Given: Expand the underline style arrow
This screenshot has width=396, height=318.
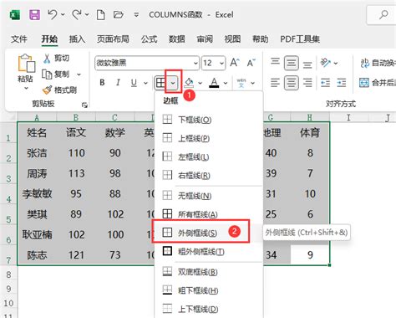Looking at the screenshot, I should [x=145, y=83].
